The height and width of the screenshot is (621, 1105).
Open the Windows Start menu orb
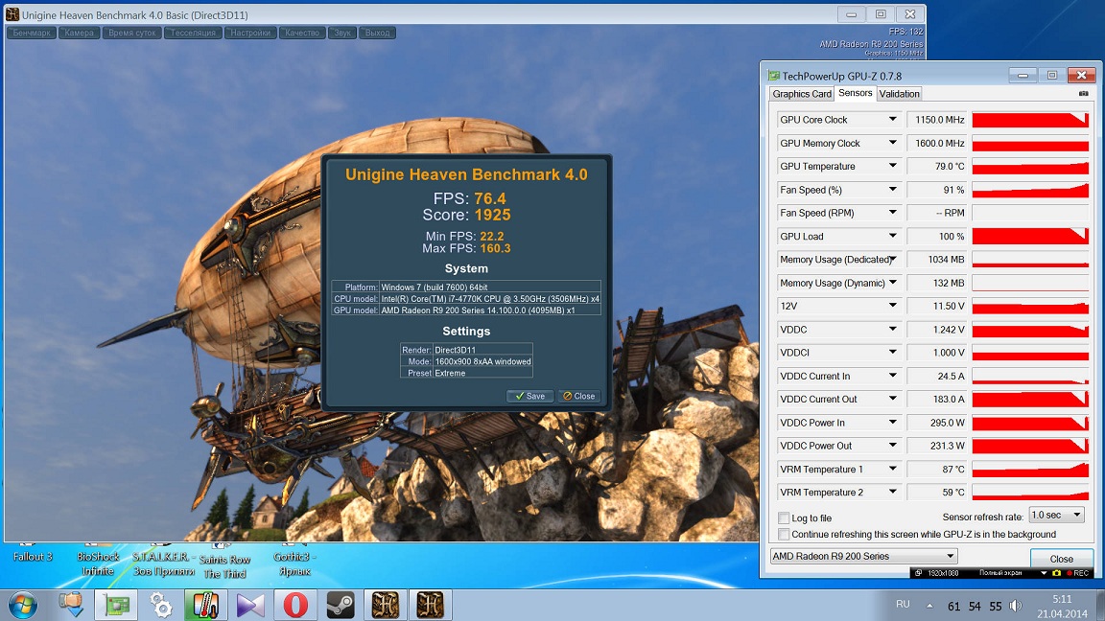(23, 605)
